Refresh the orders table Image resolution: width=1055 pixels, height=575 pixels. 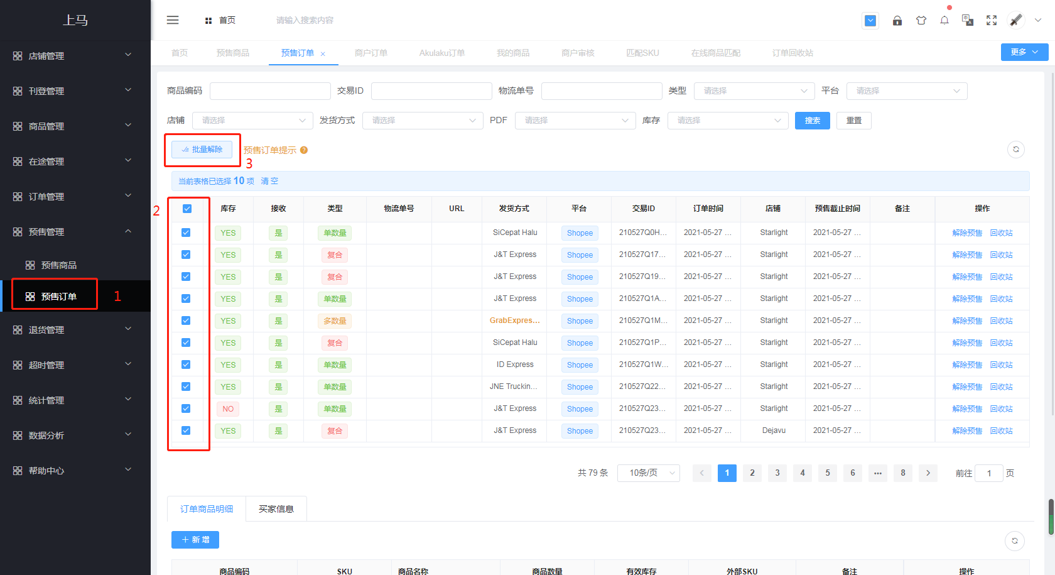click(x=1016, y=150)
